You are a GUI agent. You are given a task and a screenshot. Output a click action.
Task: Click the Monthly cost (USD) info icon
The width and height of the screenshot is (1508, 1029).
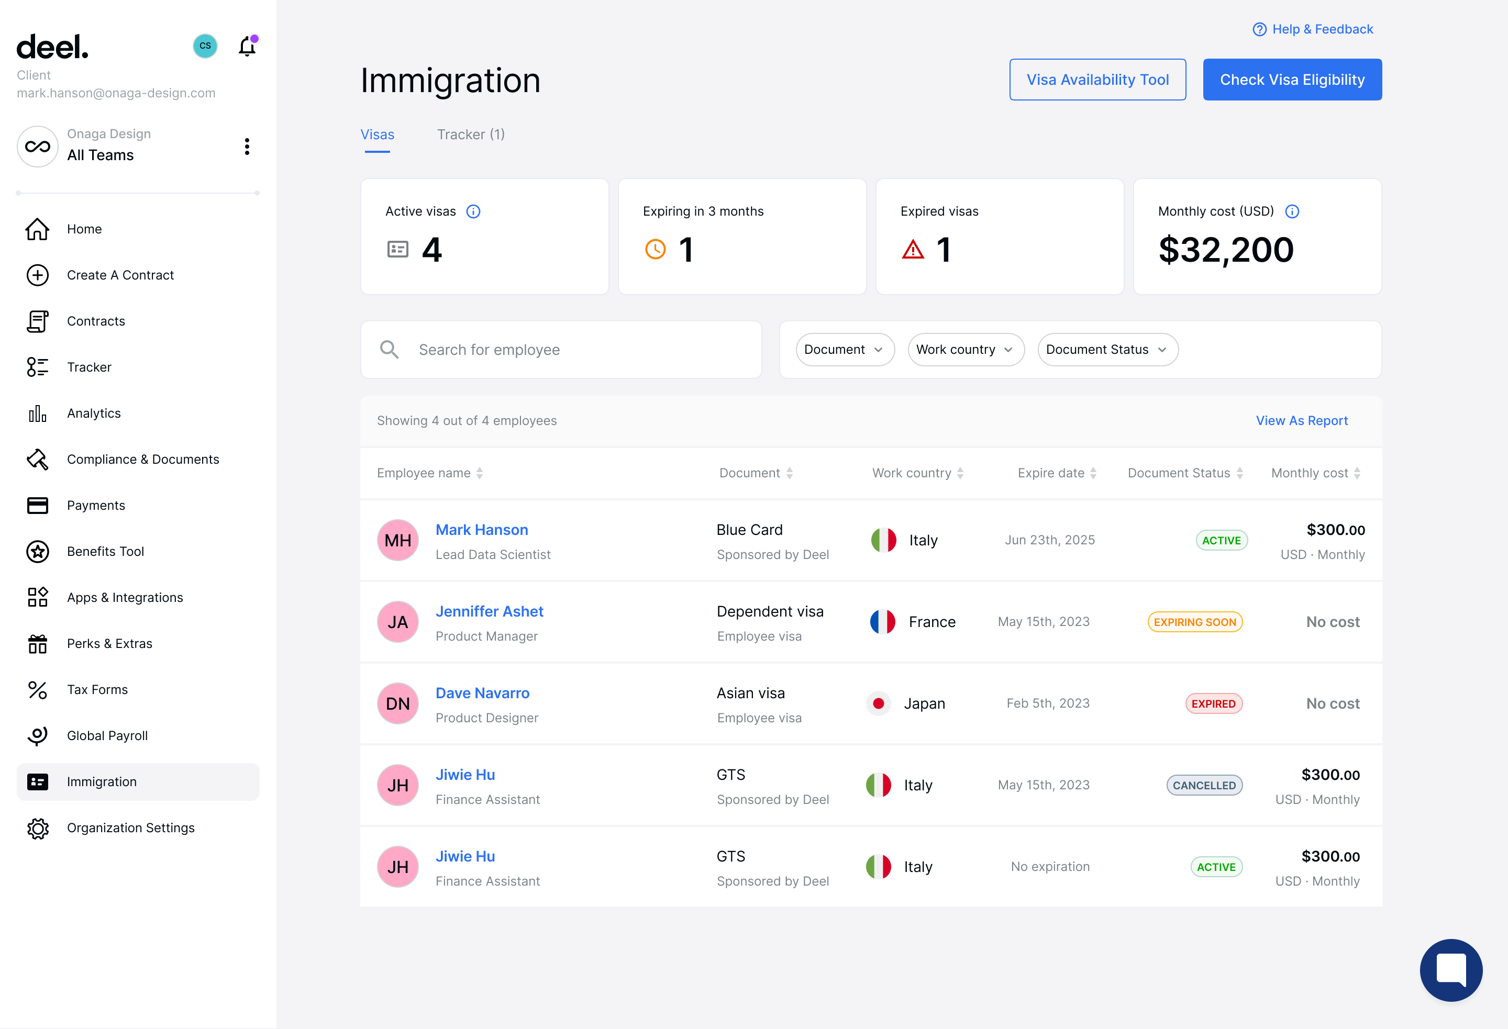1293,211
